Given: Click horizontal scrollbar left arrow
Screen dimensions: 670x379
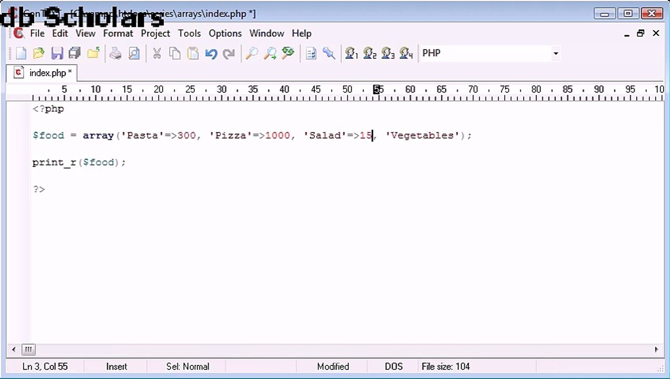Looking at the screenshot, I should pyautogui.click(x=14, y=349).
